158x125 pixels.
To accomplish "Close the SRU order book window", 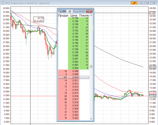I will pyautogui.click(x=89, y=11).
